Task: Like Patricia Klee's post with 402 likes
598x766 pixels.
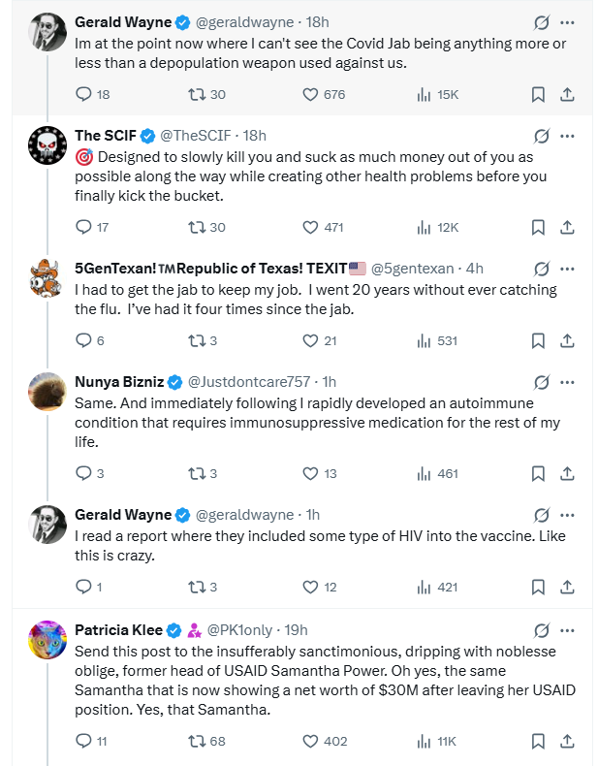Action: [311, 741]
